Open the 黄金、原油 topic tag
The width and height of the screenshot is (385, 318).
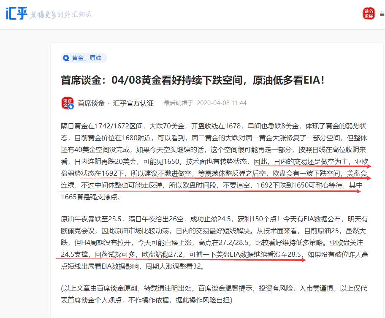click(84, 58)
